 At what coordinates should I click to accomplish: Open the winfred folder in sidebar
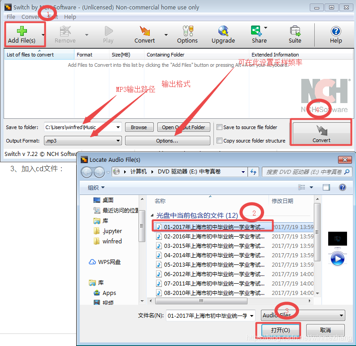click(x=108, y=241)
